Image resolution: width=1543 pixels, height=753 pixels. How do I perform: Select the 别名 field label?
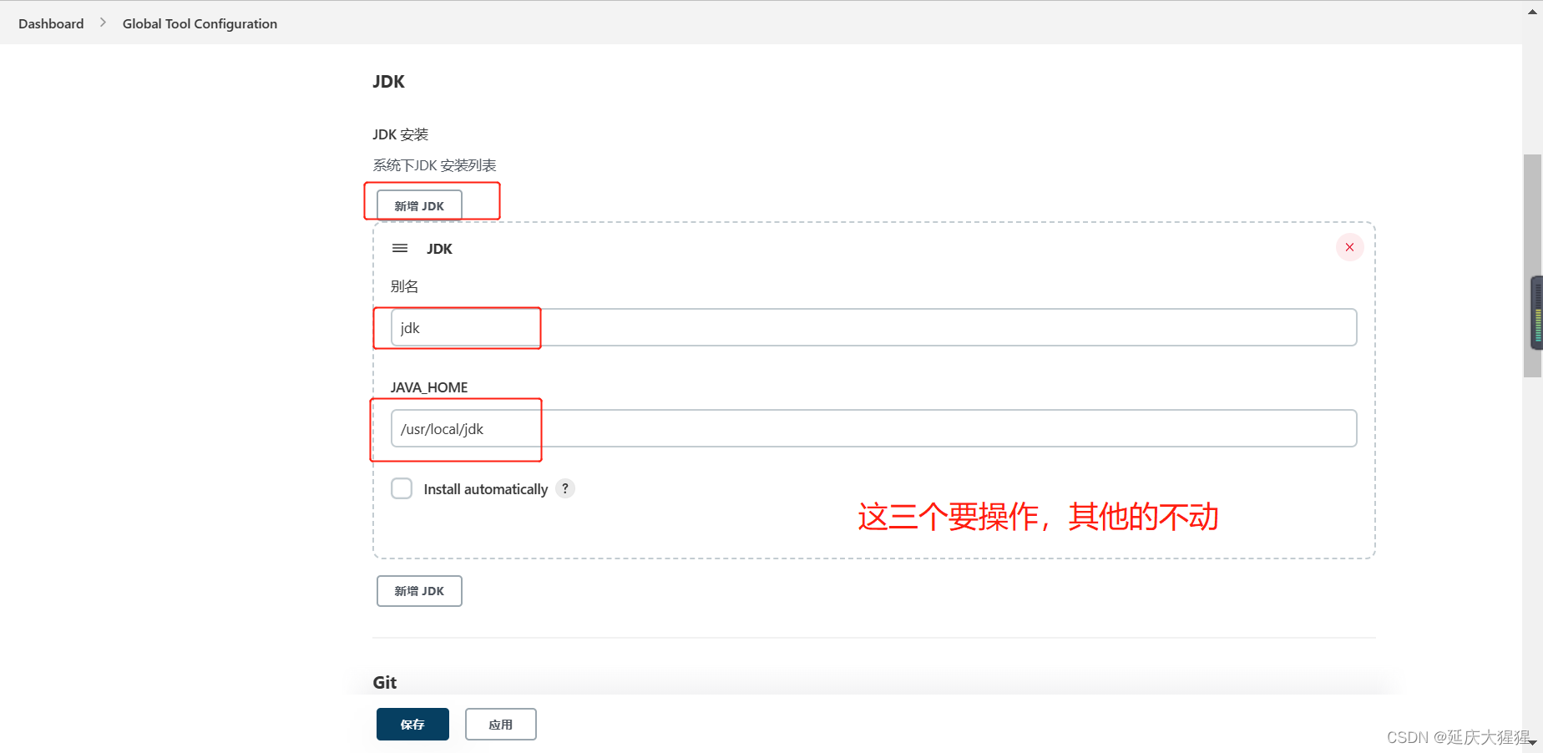[404, 286]
